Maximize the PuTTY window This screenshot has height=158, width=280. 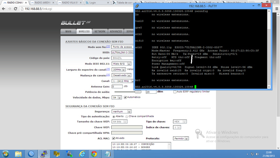point(259,5)
